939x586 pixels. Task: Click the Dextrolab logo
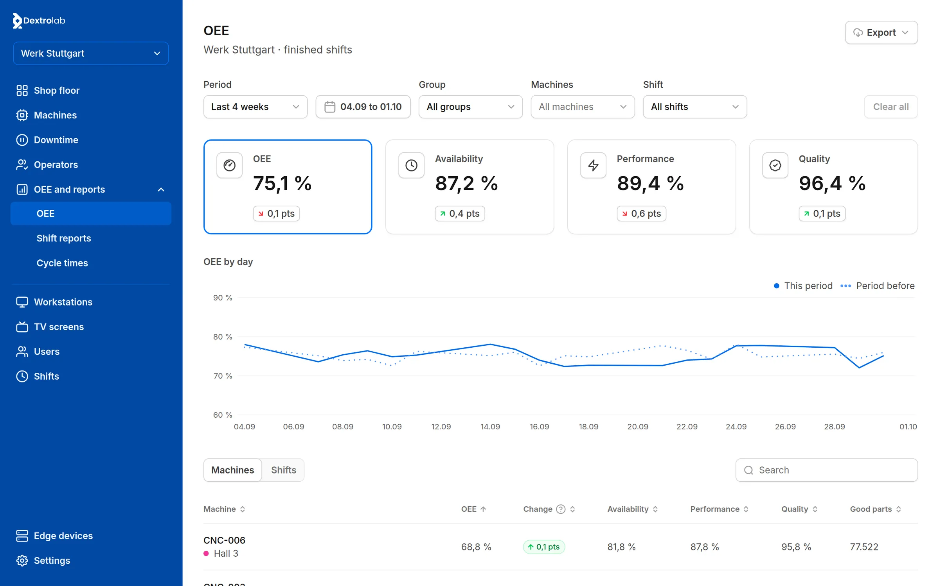39,20
